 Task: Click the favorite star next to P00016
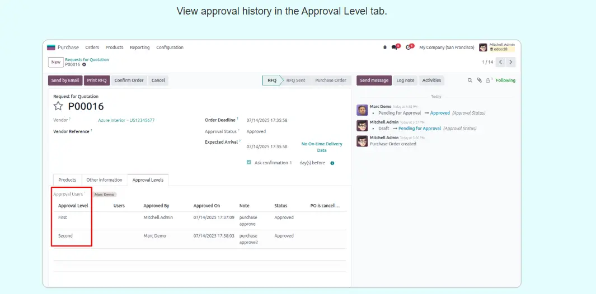pyautogui.click(x=58, y=106)
